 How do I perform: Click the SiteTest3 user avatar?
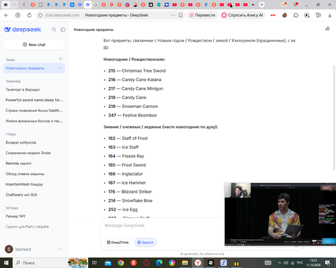[x=9, y=249]
